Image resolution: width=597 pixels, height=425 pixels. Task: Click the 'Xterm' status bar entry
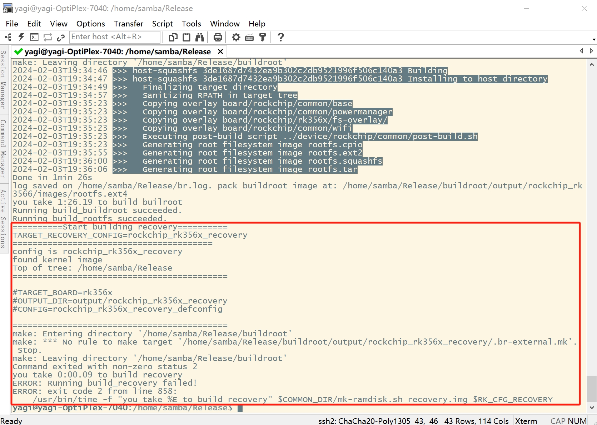click(526, 421)
